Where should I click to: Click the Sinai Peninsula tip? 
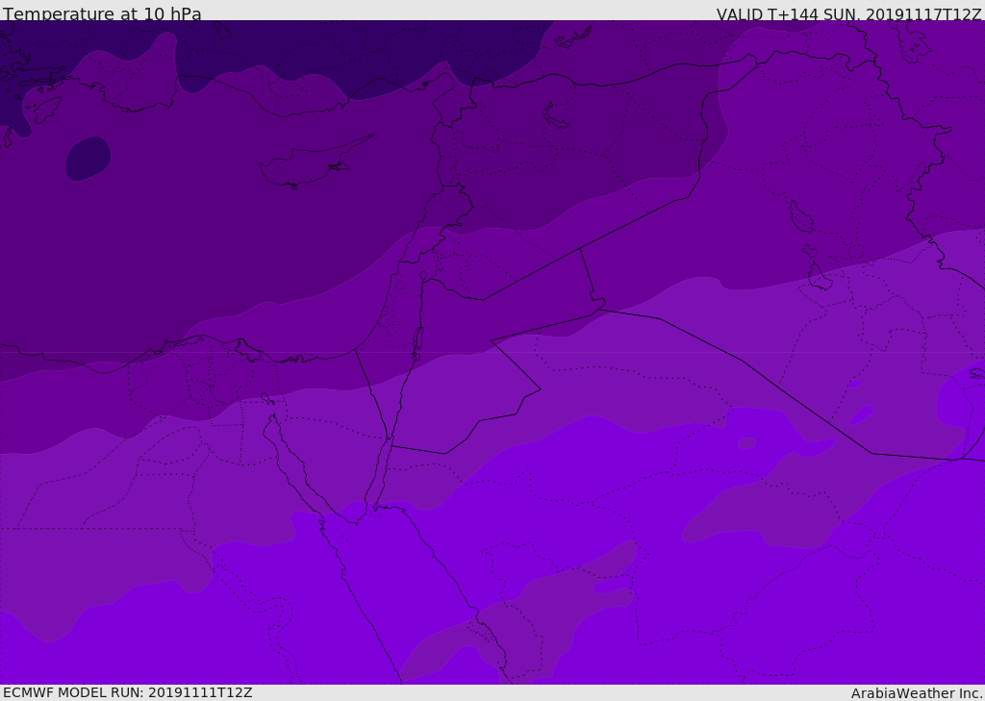pos(357,521)
